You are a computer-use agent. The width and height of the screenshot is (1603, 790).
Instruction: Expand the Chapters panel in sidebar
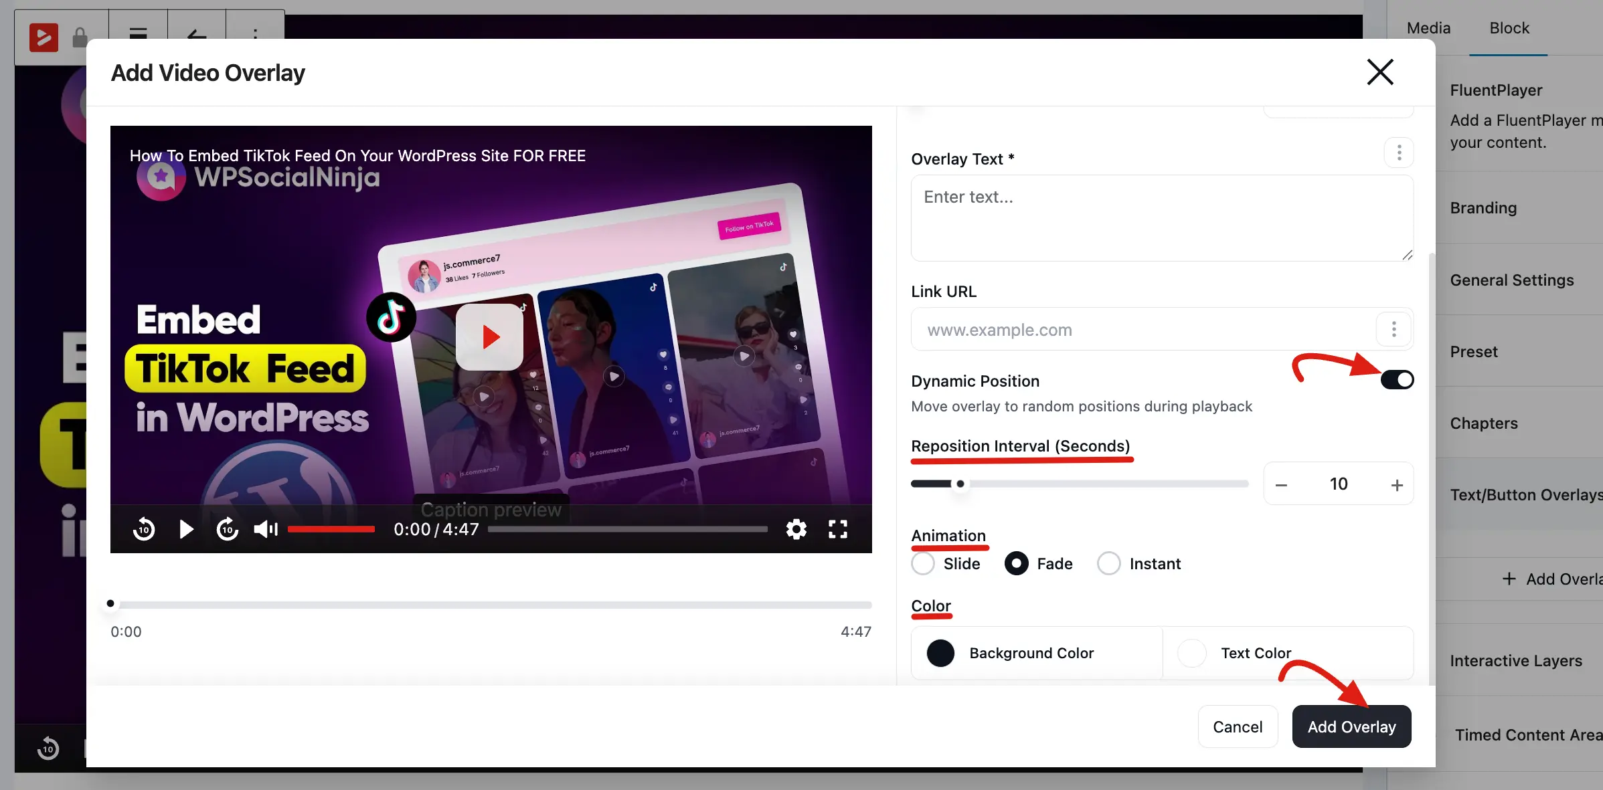[x=1520, y=423]
